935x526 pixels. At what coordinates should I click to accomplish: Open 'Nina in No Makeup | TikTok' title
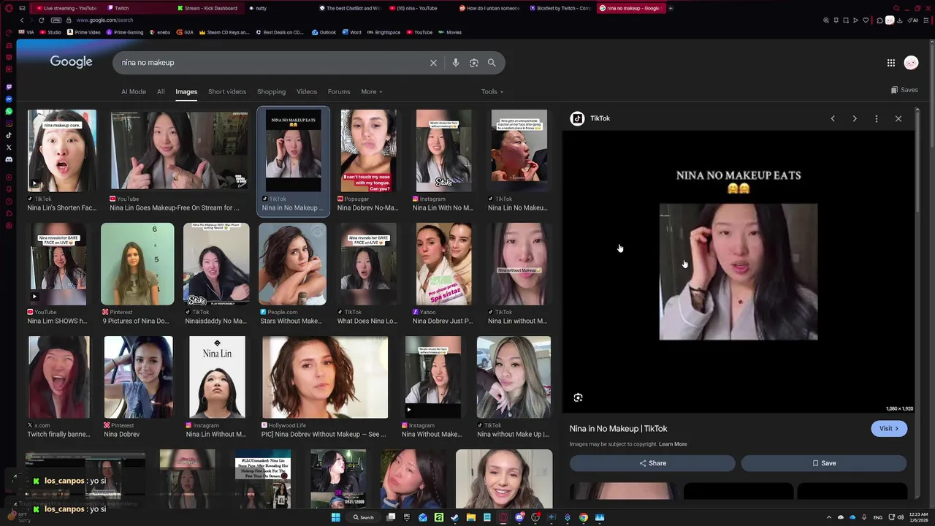[618, 429]
